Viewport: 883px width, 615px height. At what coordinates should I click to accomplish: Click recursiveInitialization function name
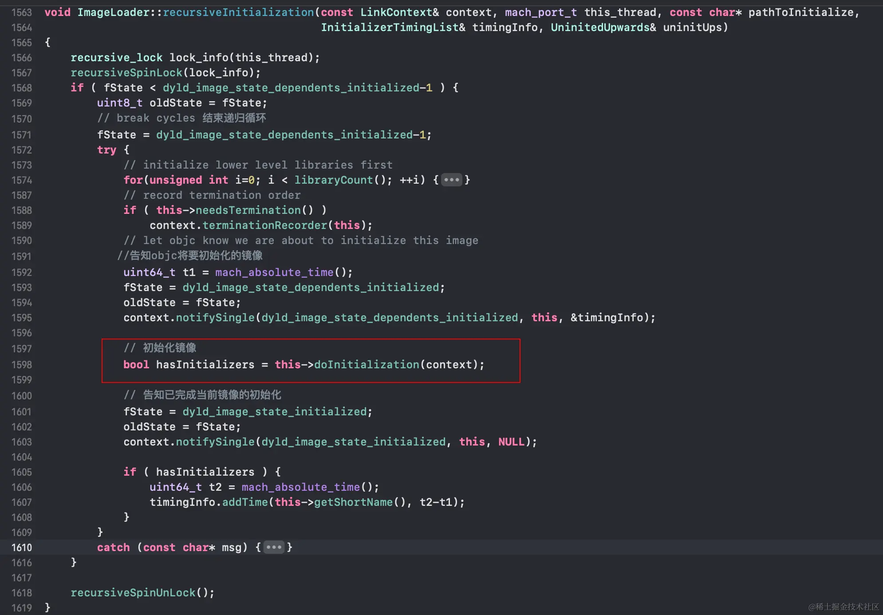point(238,12)
